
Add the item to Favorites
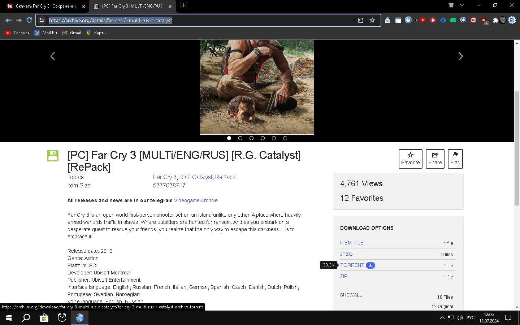[411, 159]
